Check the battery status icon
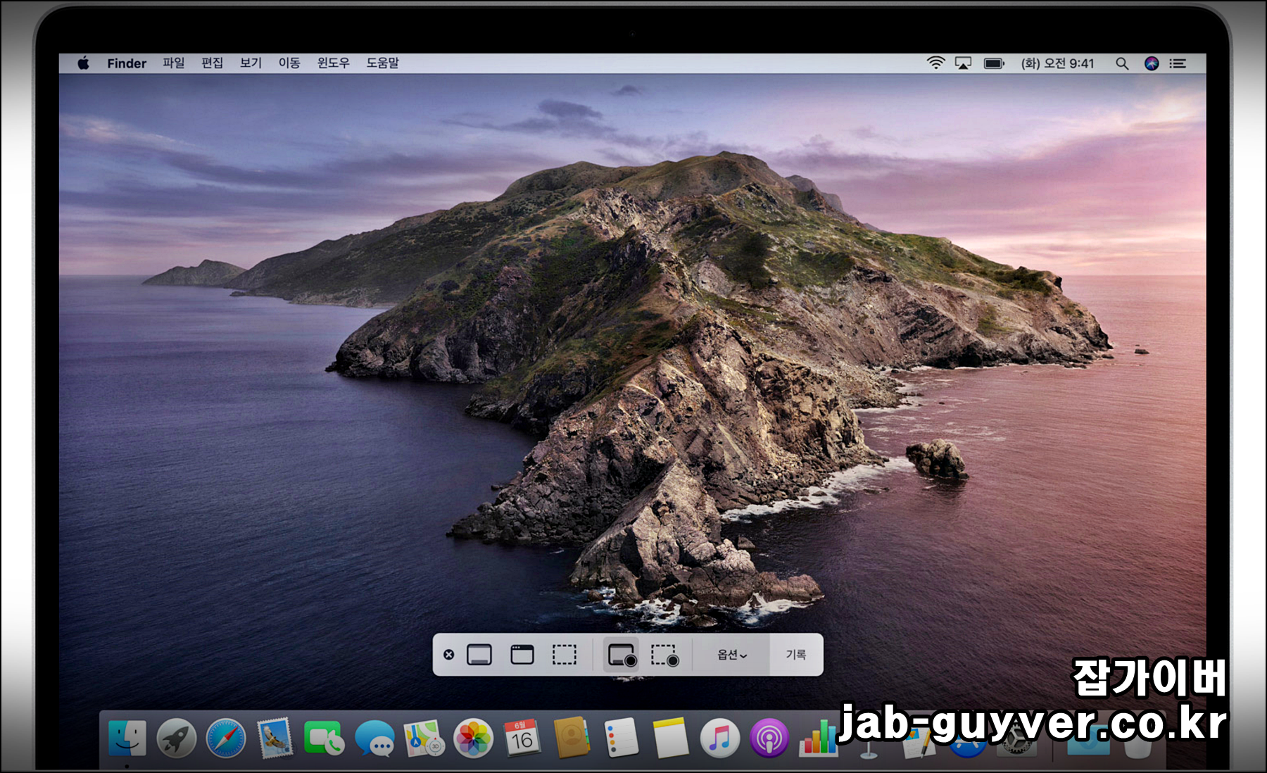This screenshot has width=1267, height=773. pyautogui.click(x=994, y=63)
